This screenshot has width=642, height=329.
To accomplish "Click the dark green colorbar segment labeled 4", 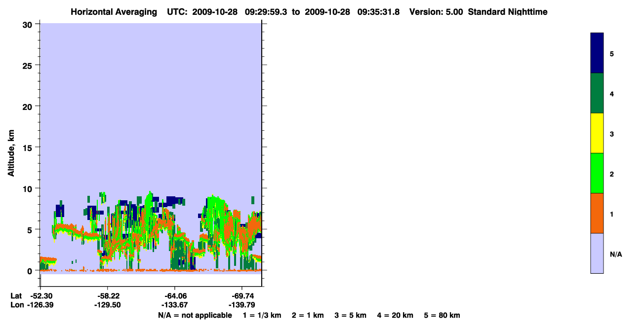I will click(597, 93).
